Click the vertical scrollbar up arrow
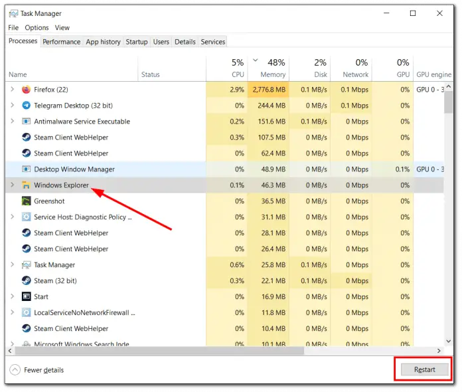This screenshot has height=392, width=462. pos(449,86)
